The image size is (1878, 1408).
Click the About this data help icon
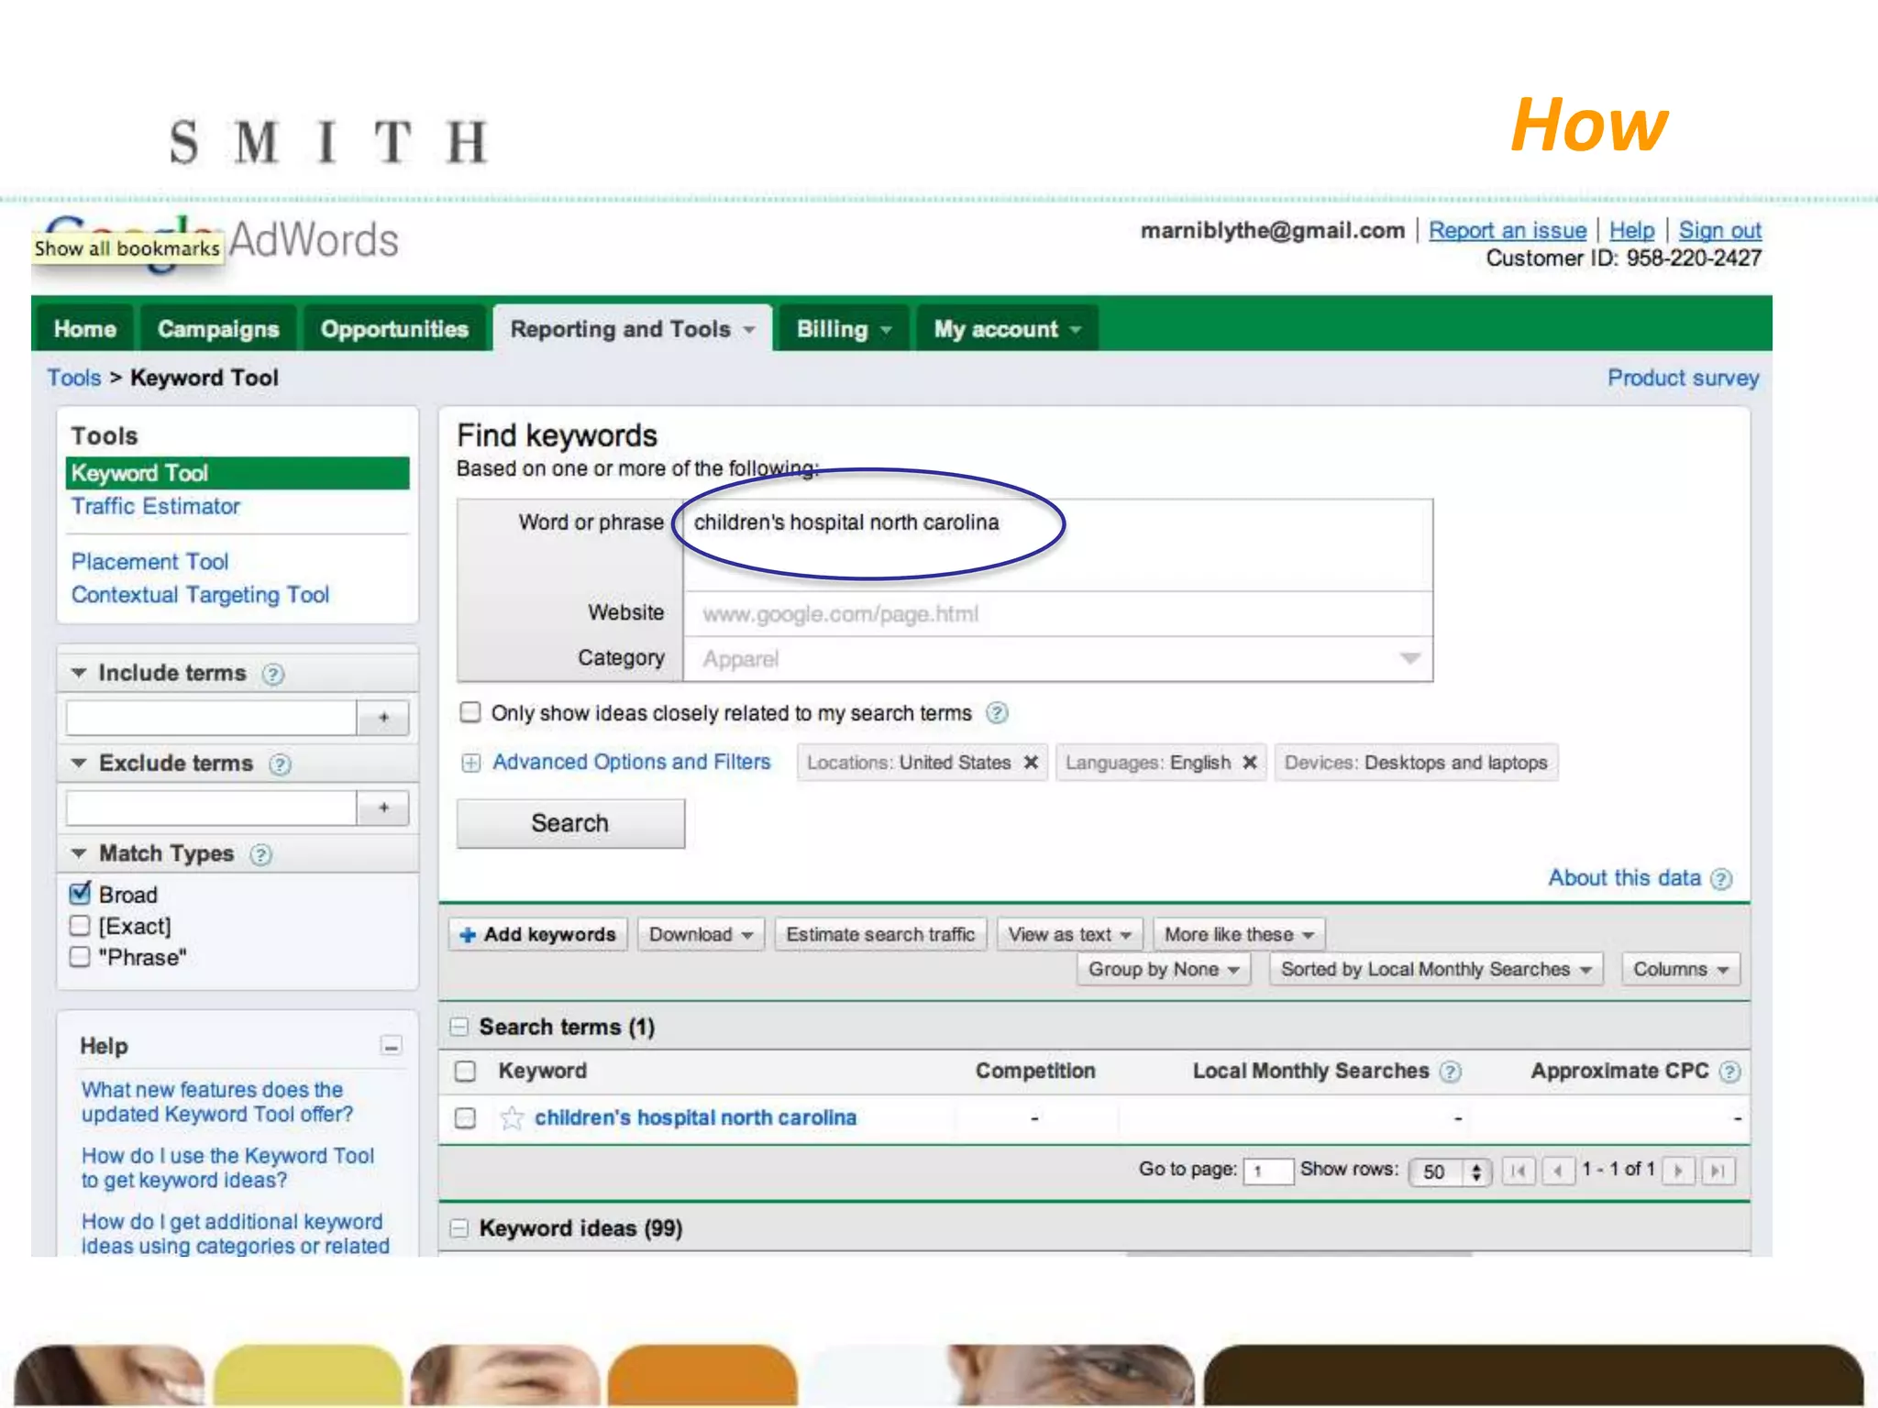[1721, 879]
